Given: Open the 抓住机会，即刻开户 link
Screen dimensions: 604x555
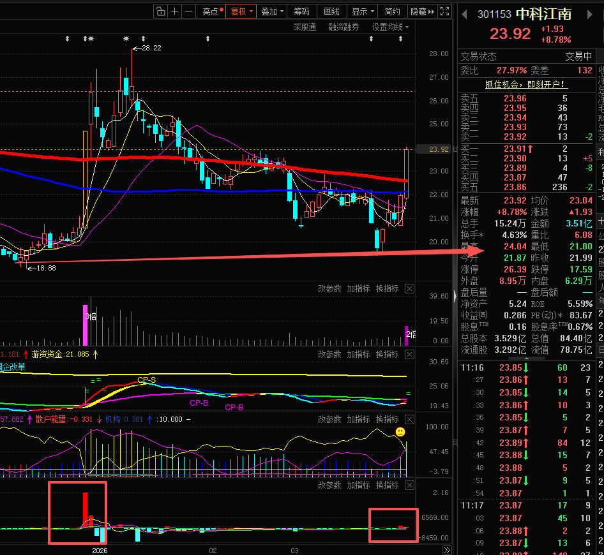Looking at the screenshot, I should coord(527,84).
